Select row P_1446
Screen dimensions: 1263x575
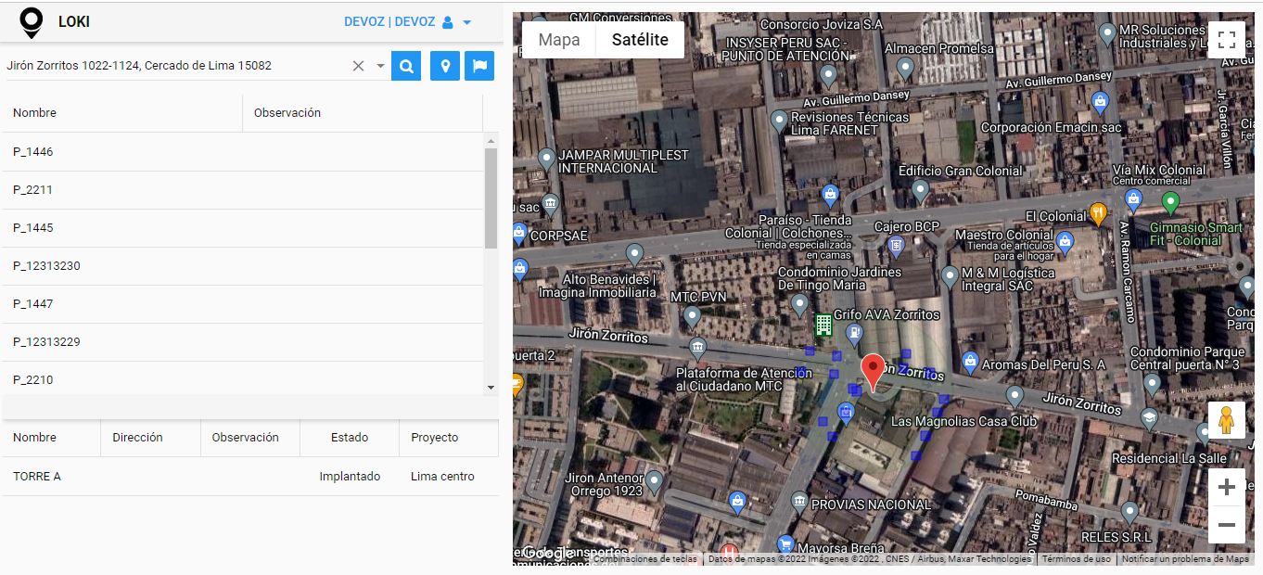coord(242,152)
